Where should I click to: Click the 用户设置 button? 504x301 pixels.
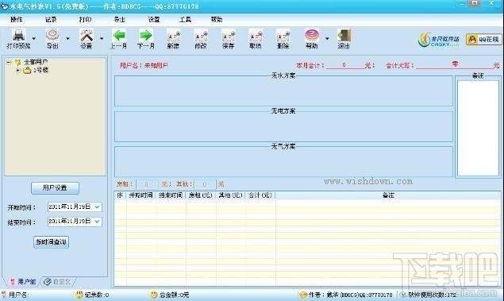click(x=55, y=187)
